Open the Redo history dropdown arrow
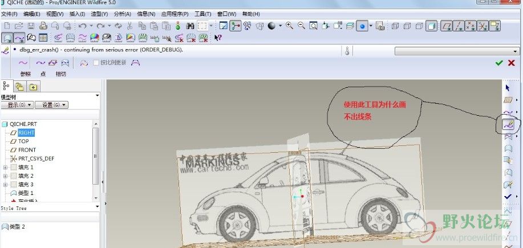This screenshot has height=248, width=523. 109,26
